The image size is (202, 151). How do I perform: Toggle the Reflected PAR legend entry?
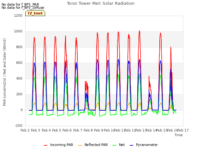(x=93, y=145)
